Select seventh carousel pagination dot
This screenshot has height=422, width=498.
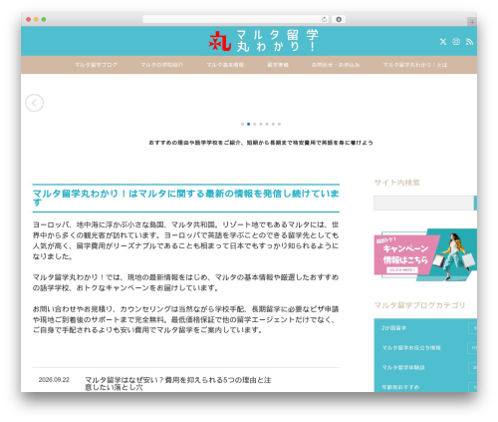click(x=279, y=124)
